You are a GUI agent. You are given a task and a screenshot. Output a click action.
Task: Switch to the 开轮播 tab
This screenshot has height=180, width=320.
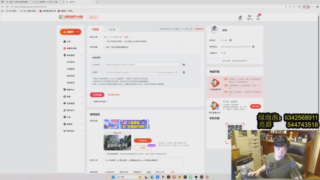pos(112,29)
